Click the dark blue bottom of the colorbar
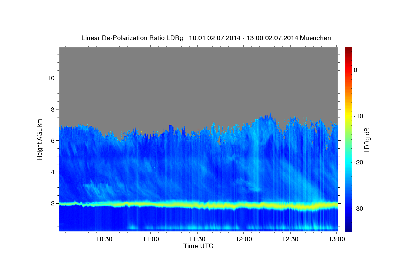The image size is (418, 278). (x=348, y=228)
